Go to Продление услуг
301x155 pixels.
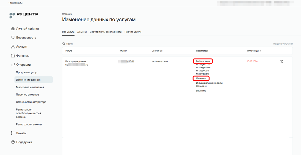[x=27, y=72]
